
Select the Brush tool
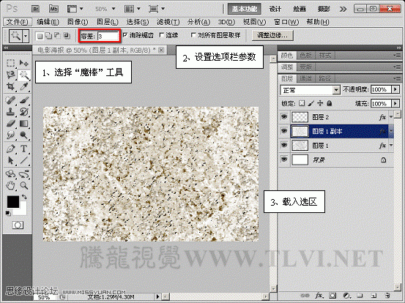click(24, 100)
